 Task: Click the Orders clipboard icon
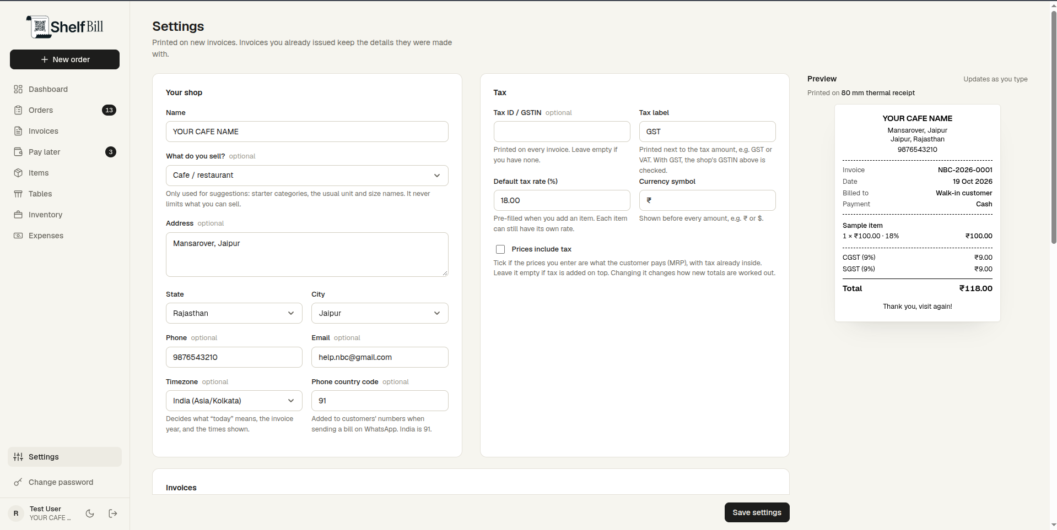pyautogui.click(x=18, y=110)
